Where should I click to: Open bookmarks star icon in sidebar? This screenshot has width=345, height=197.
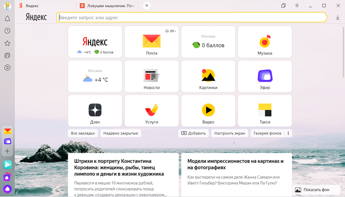tap(7, 43)
